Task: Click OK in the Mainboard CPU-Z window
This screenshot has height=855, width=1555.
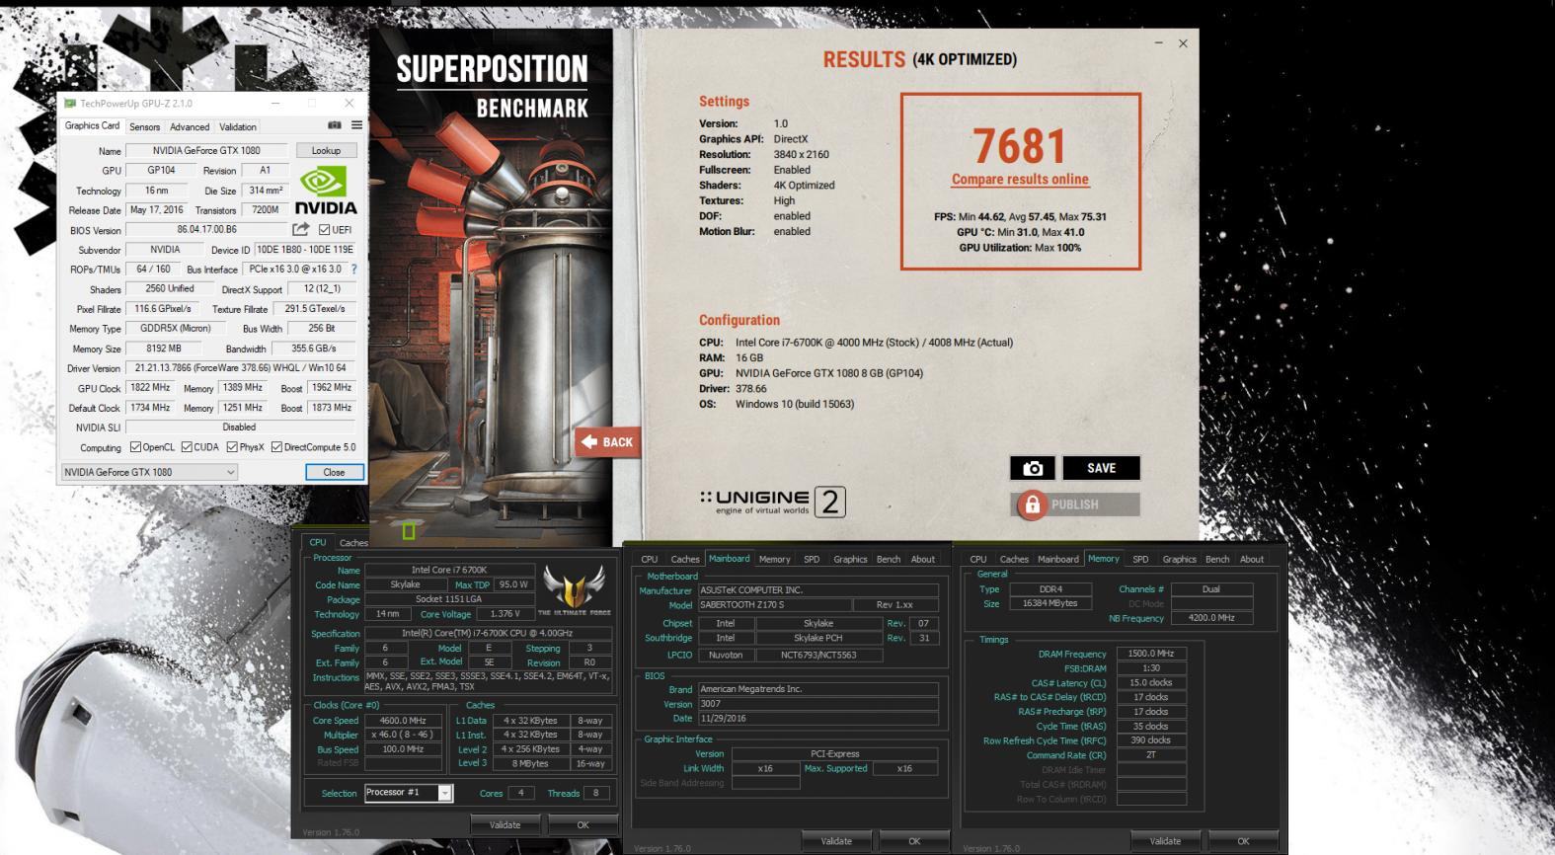Action: pyautogui.click(x=914, y=841)
